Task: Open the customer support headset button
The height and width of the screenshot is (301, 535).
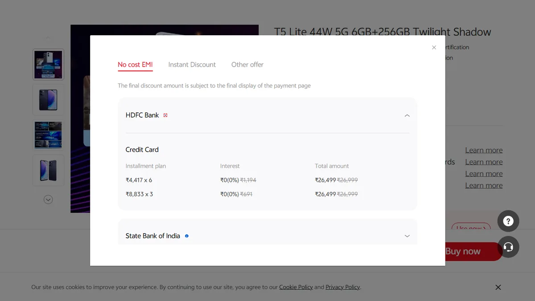Action: (508, 247)
